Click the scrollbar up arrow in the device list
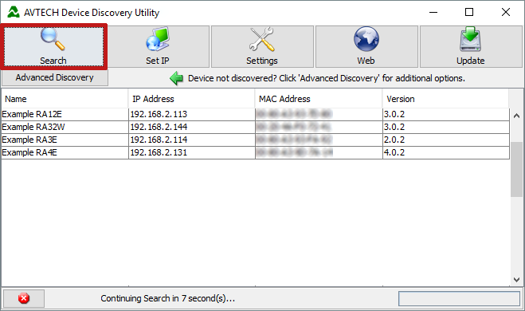Viewport: 525px width, 311px height. pos(516,116)
